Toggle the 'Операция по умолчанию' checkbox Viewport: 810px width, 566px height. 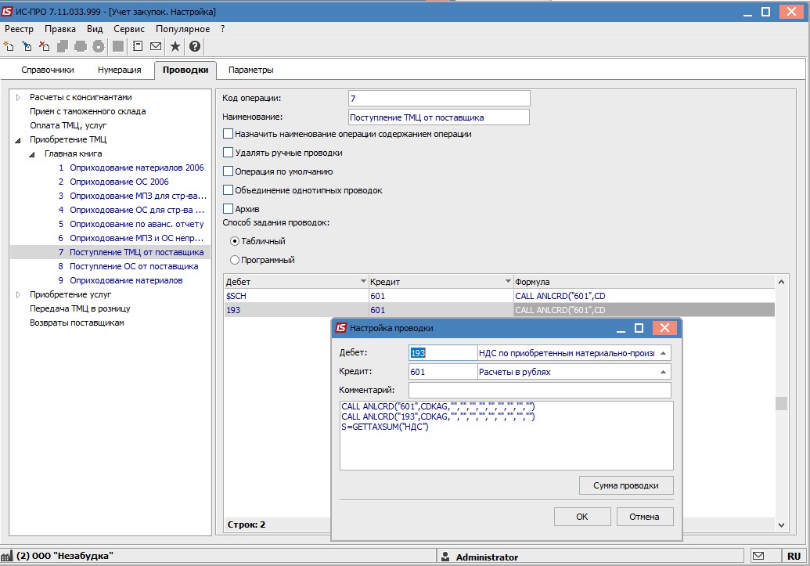(228, 171)
